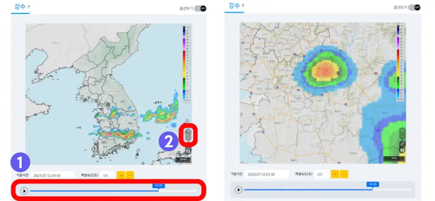Click the timeline slider track in the left panel
The width and height of the screenshot is (435, 201).
click(x=113, y=191)
